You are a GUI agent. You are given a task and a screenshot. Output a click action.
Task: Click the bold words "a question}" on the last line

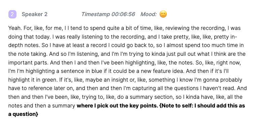23,114
